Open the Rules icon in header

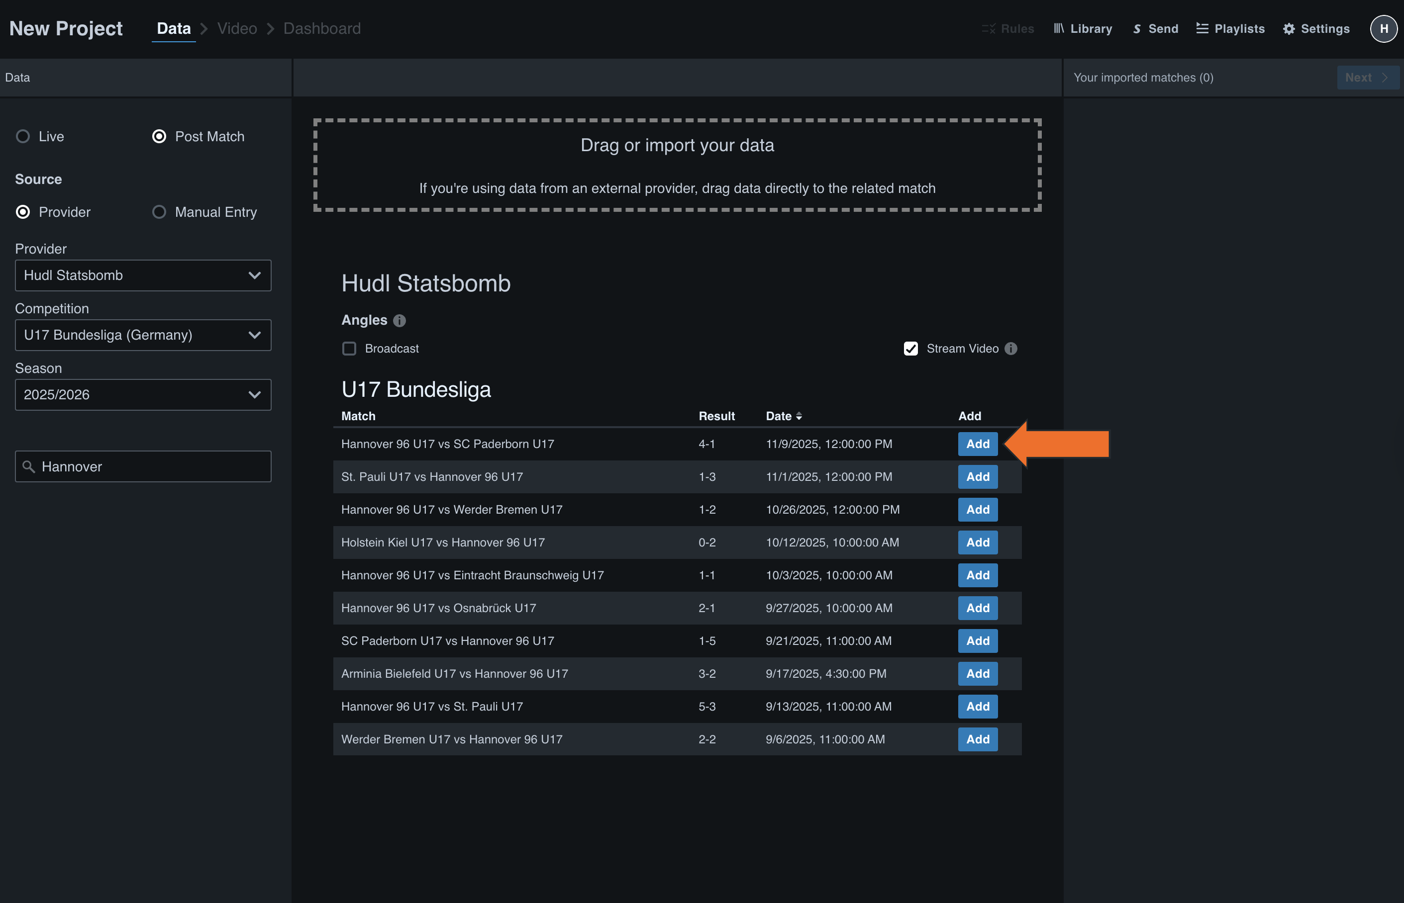click(x=989, y=29)
